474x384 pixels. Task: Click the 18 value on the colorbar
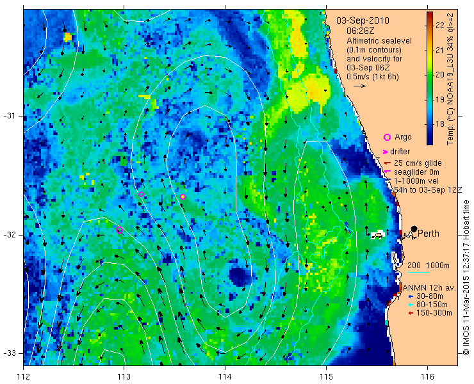(440, 124)
